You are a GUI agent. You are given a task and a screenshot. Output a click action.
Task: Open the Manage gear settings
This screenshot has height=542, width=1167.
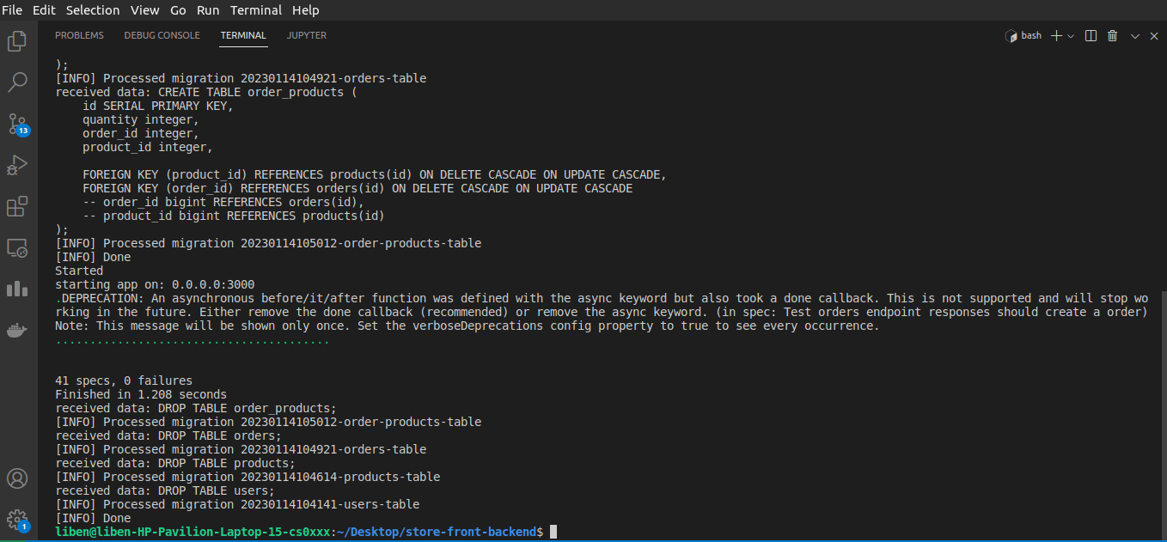click(x=17, y=520)
